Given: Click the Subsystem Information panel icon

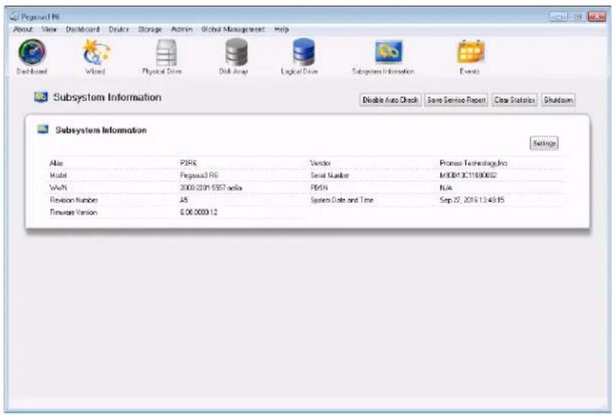Looking at the screenshot, I should tap(43, 129).
